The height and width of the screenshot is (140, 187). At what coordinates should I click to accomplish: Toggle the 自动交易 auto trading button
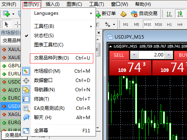[x=144, y=14]
